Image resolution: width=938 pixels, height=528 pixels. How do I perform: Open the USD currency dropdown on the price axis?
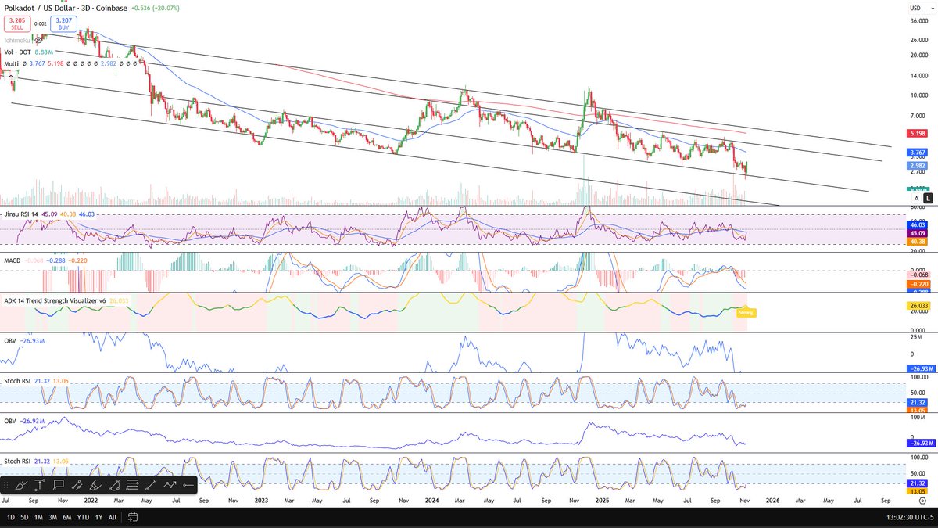924,6
